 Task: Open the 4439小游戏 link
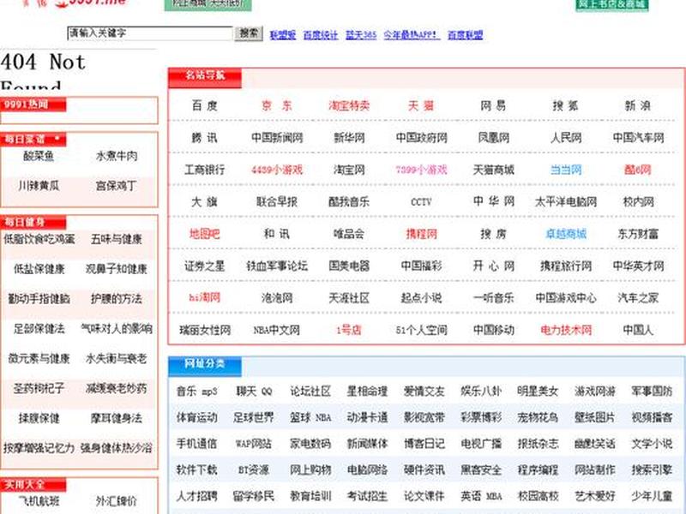pyautogui.click(x=277, y=170)
